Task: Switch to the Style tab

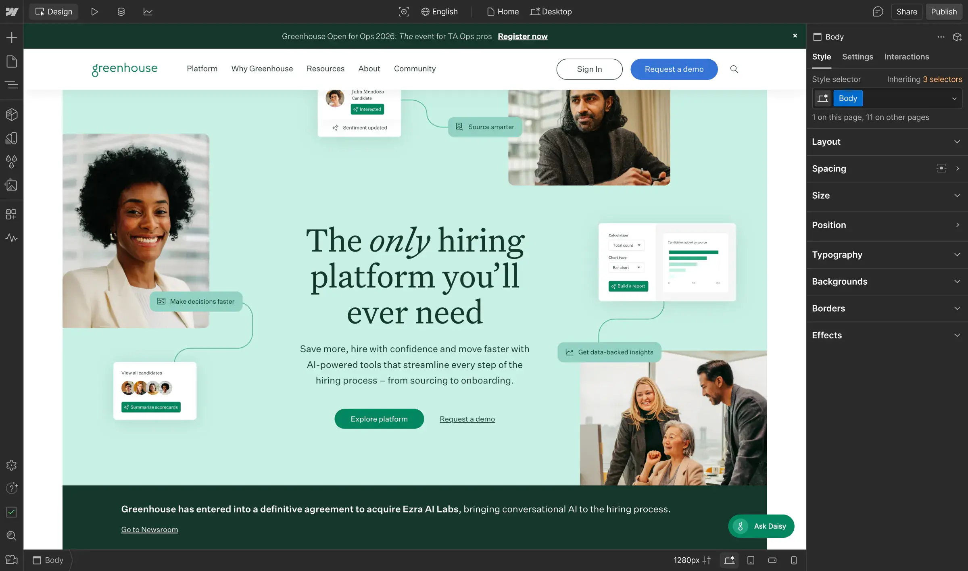Action: point(821,57)
